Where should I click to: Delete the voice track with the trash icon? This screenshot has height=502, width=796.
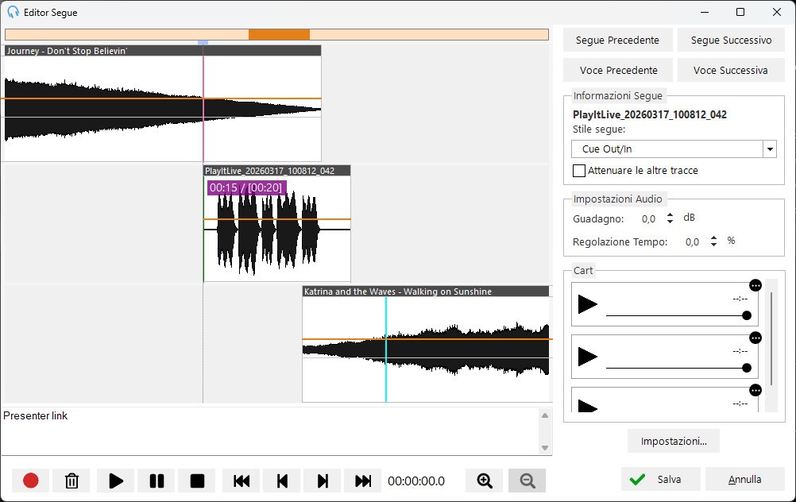point(71,481)
